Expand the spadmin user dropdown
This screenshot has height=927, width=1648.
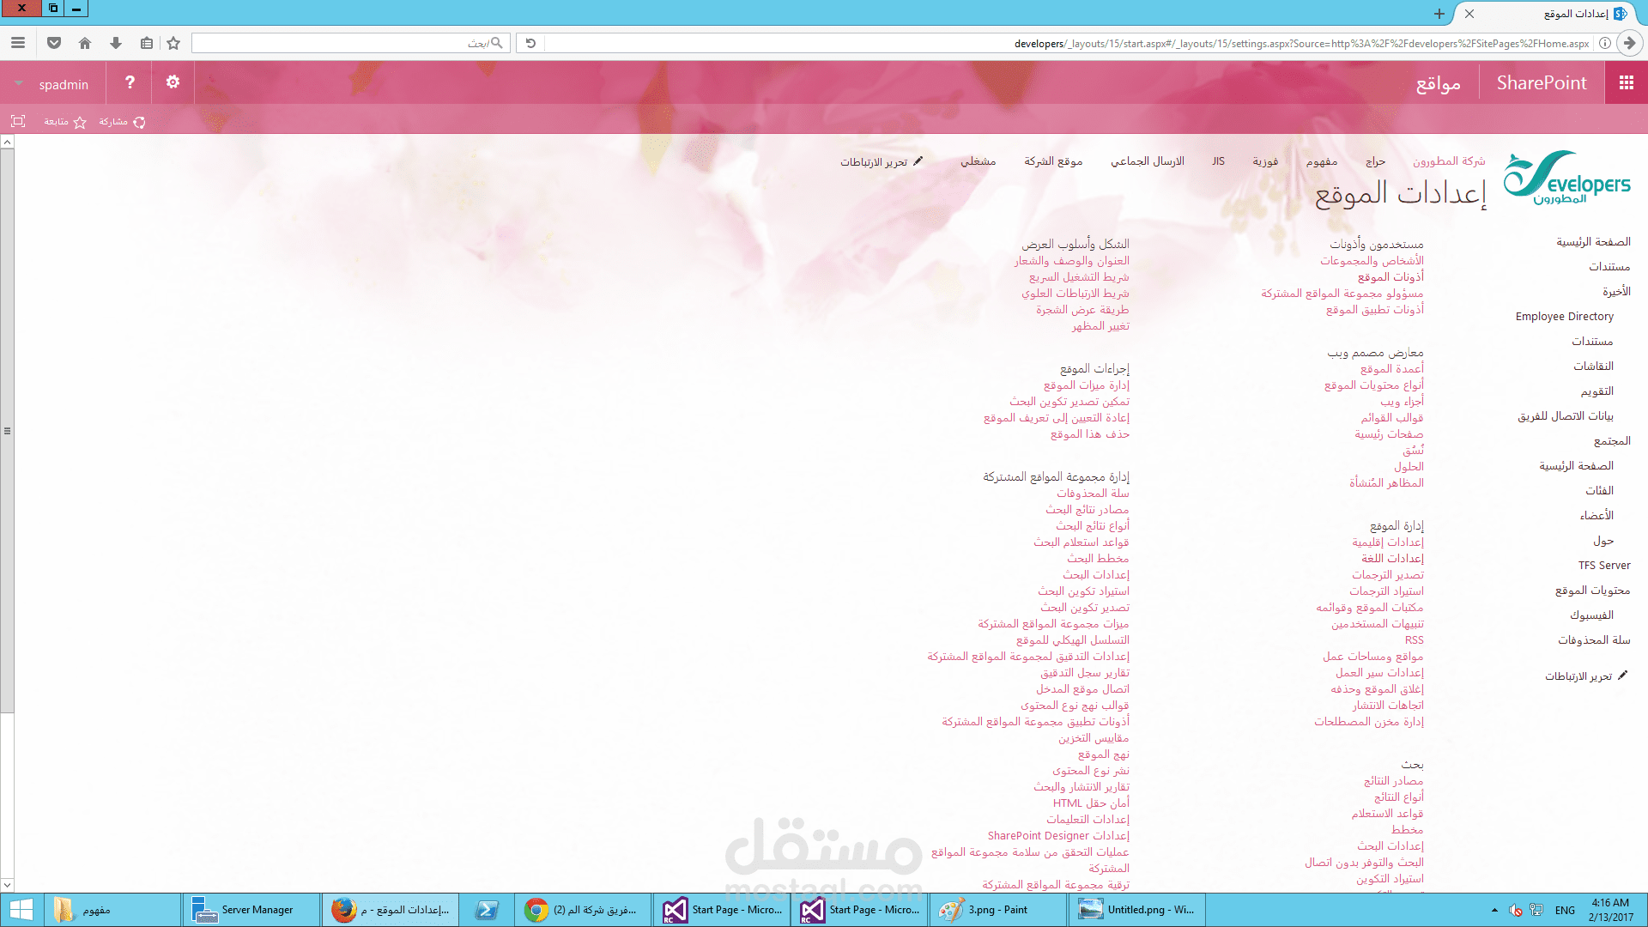click(x=19, y=84)
